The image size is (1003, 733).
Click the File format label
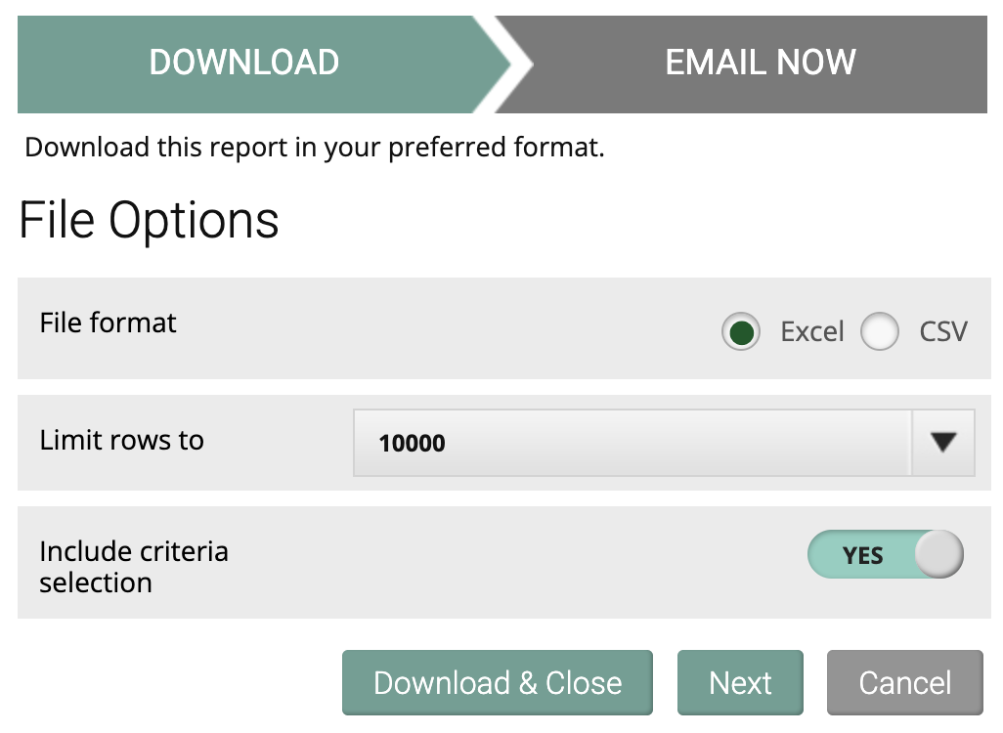[108, 323]
